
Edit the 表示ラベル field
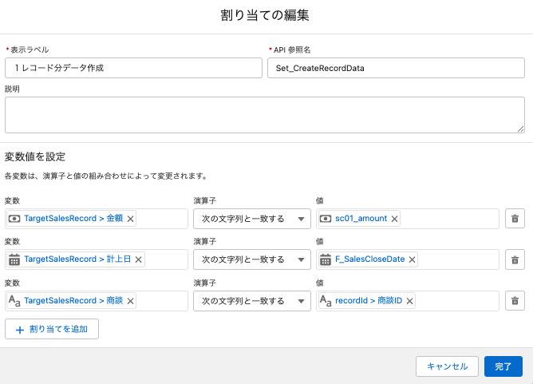pos(133,68)
